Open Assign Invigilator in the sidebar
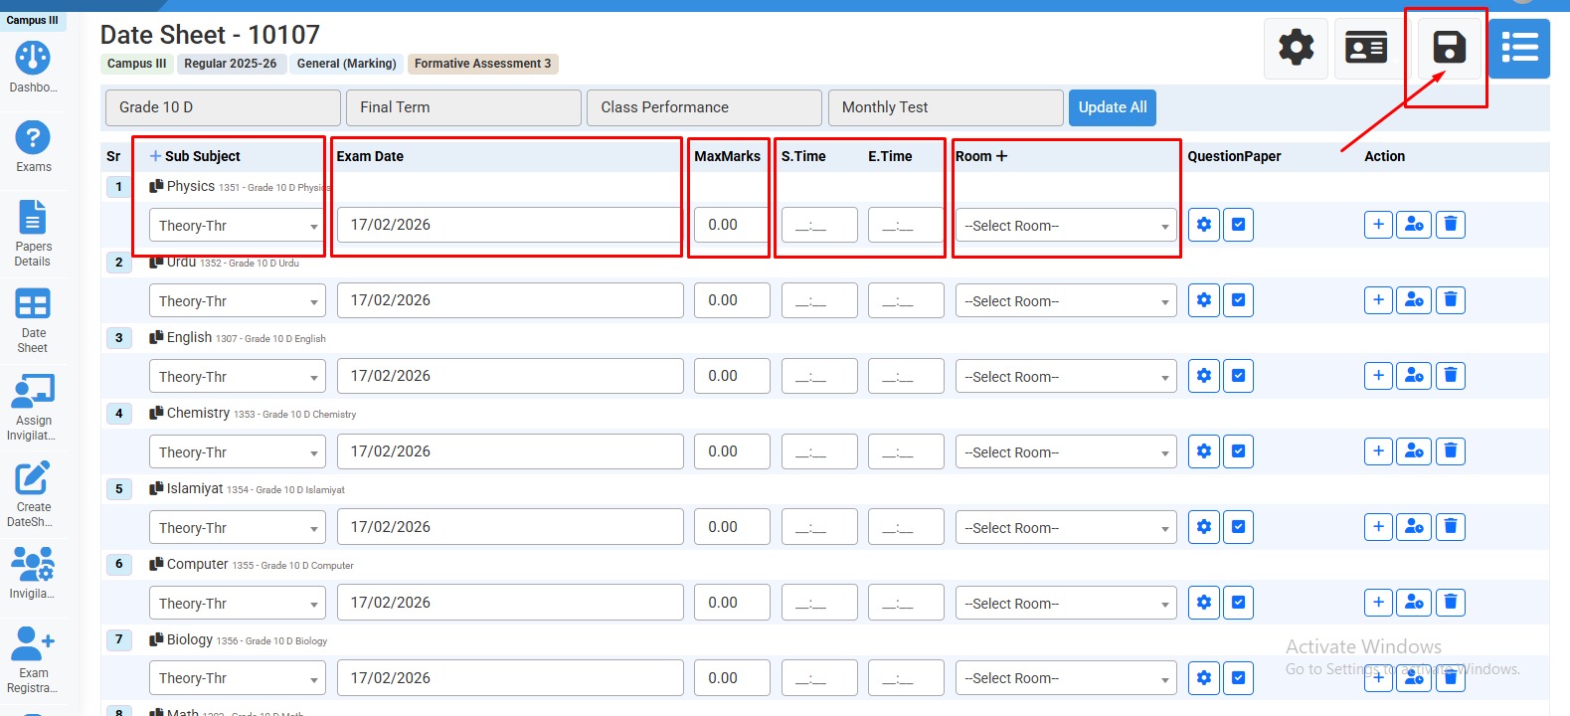Screen dimensions: 1570x716 [x=33, y=407]
